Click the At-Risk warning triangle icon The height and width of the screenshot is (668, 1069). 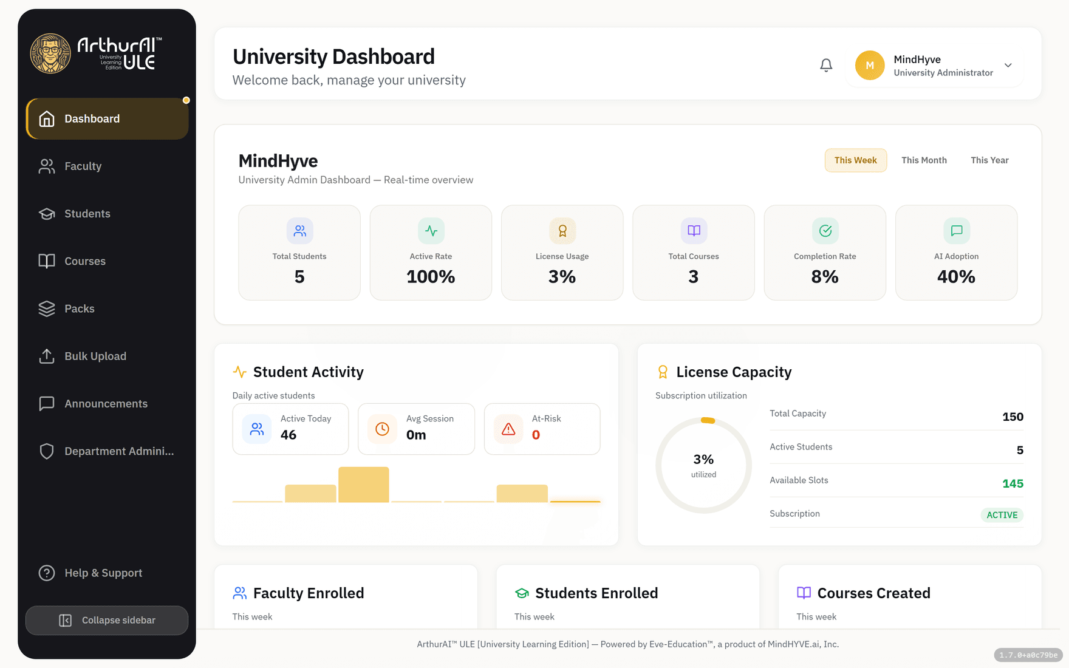(508, 429)
